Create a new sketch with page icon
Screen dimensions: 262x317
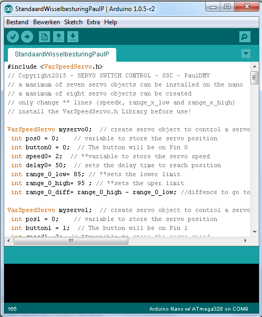tap(44, 37)
